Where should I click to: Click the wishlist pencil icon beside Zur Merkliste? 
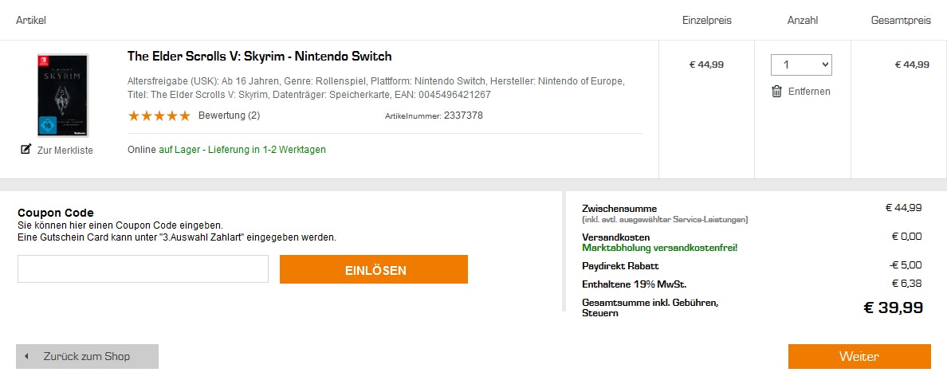pos(26,149)
